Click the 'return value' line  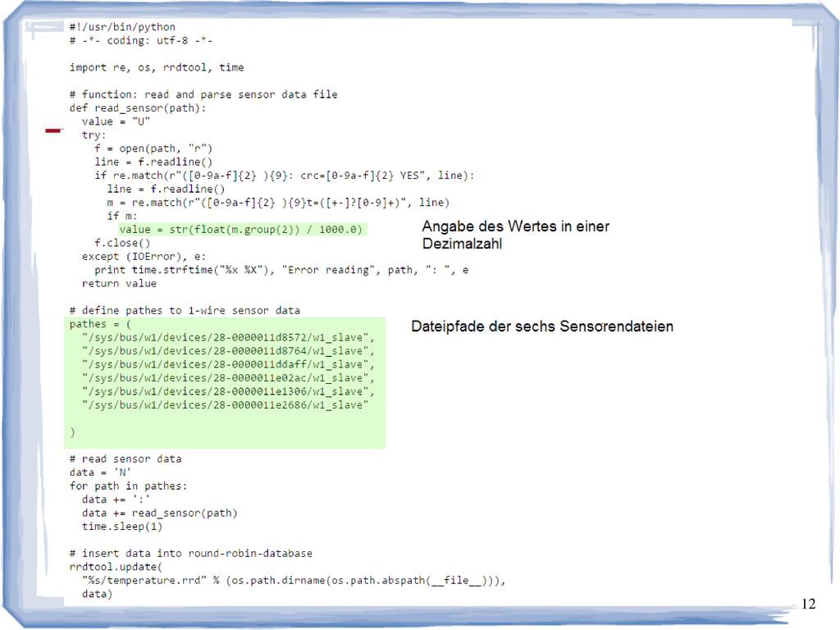119,283
